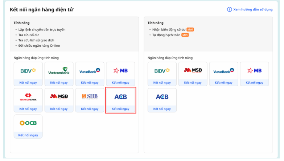Click 'Kết nối ngay' under right-panel BIDV
284x161 pixels.
pos(162,83)
